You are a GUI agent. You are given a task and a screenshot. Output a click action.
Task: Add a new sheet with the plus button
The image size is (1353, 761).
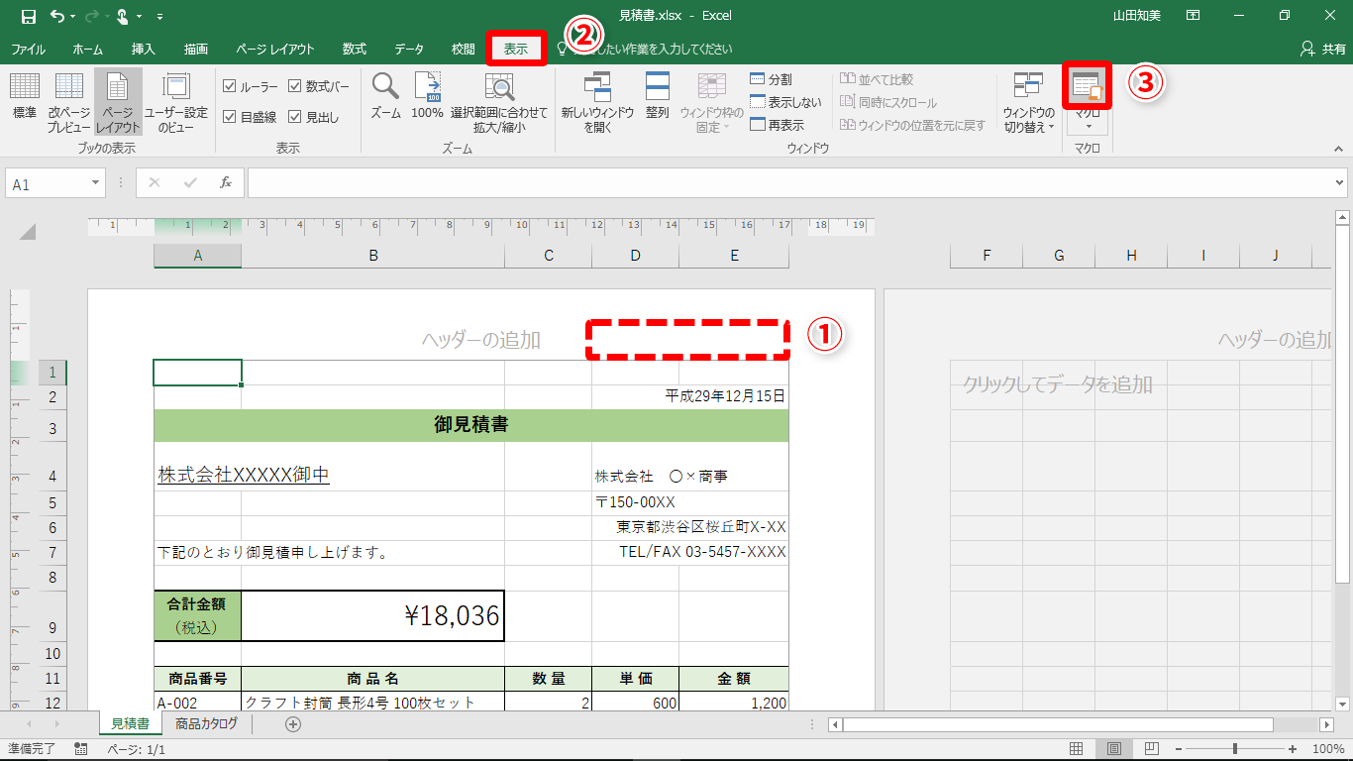click(292, 724)
